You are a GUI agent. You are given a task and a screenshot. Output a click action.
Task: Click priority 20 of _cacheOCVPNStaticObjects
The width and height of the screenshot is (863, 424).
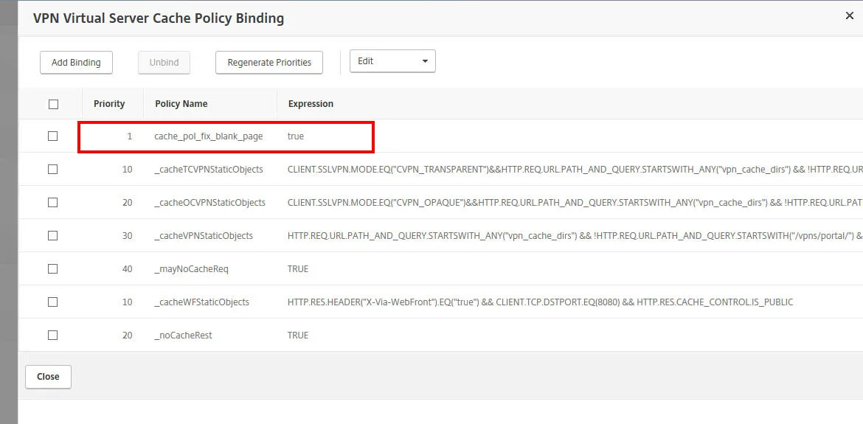pyautogui.click(x=127, y=202)
